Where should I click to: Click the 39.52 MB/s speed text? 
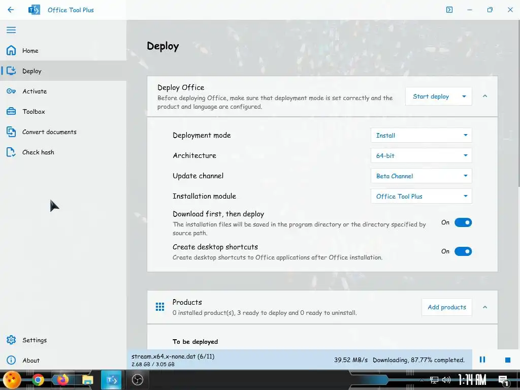[350, 360]
